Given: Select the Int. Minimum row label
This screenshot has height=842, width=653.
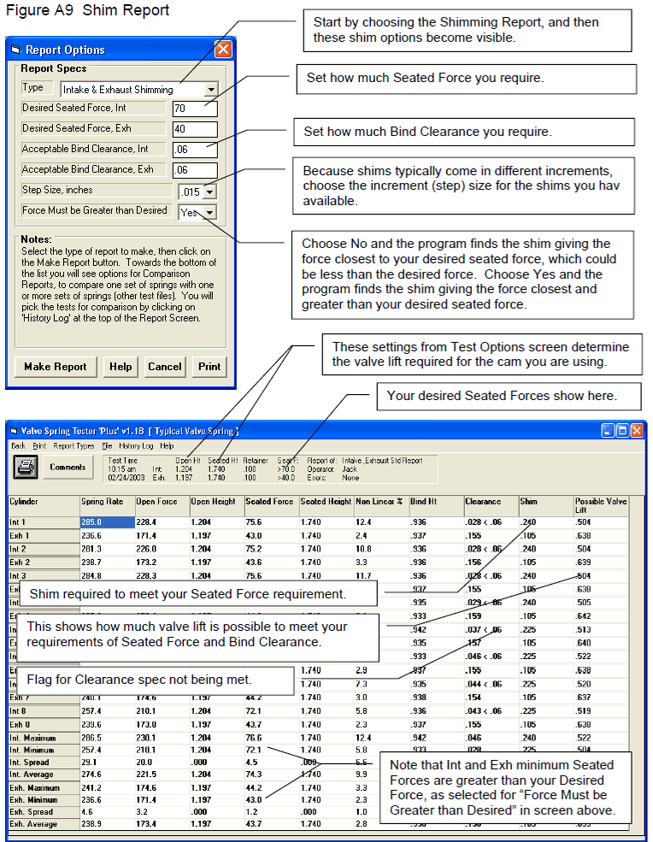Looking at the screenshot, I should 44,751.
